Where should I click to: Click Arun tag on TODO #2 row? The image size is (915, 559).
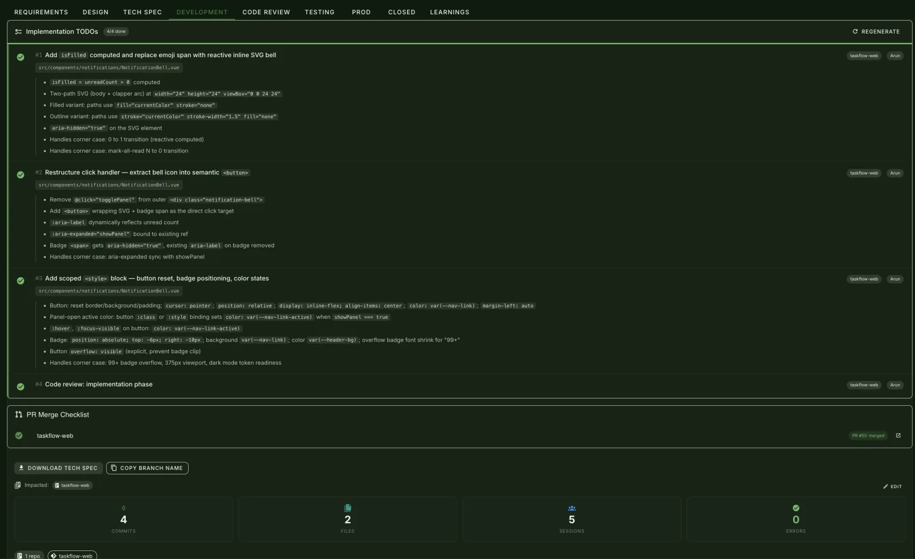(x=895, y=173)
